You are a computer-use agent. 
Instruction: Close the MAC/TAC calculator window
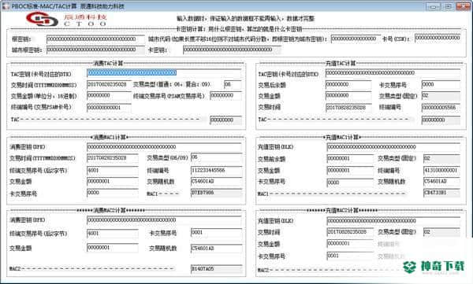click(x=463, y=6)
